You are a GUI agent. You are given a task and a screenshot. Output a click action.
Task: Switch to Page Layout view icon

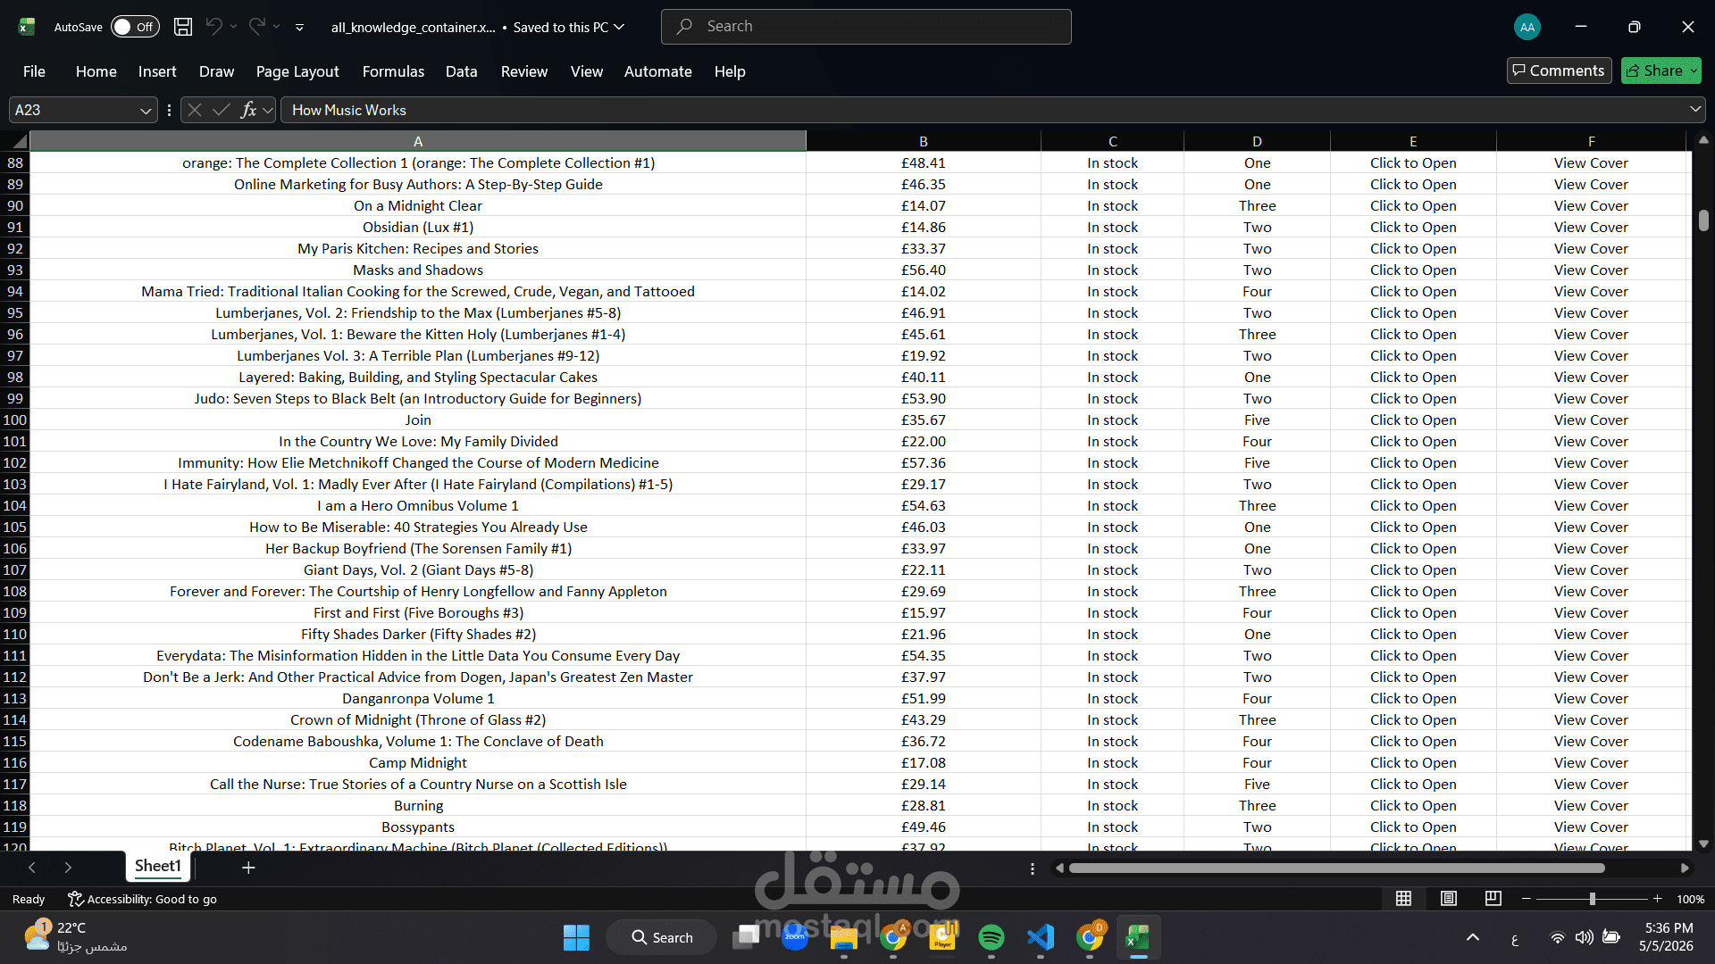click(x=1449, y=899)
